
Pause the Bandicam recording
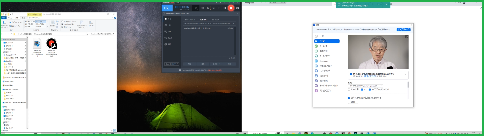tap(225, 8)
